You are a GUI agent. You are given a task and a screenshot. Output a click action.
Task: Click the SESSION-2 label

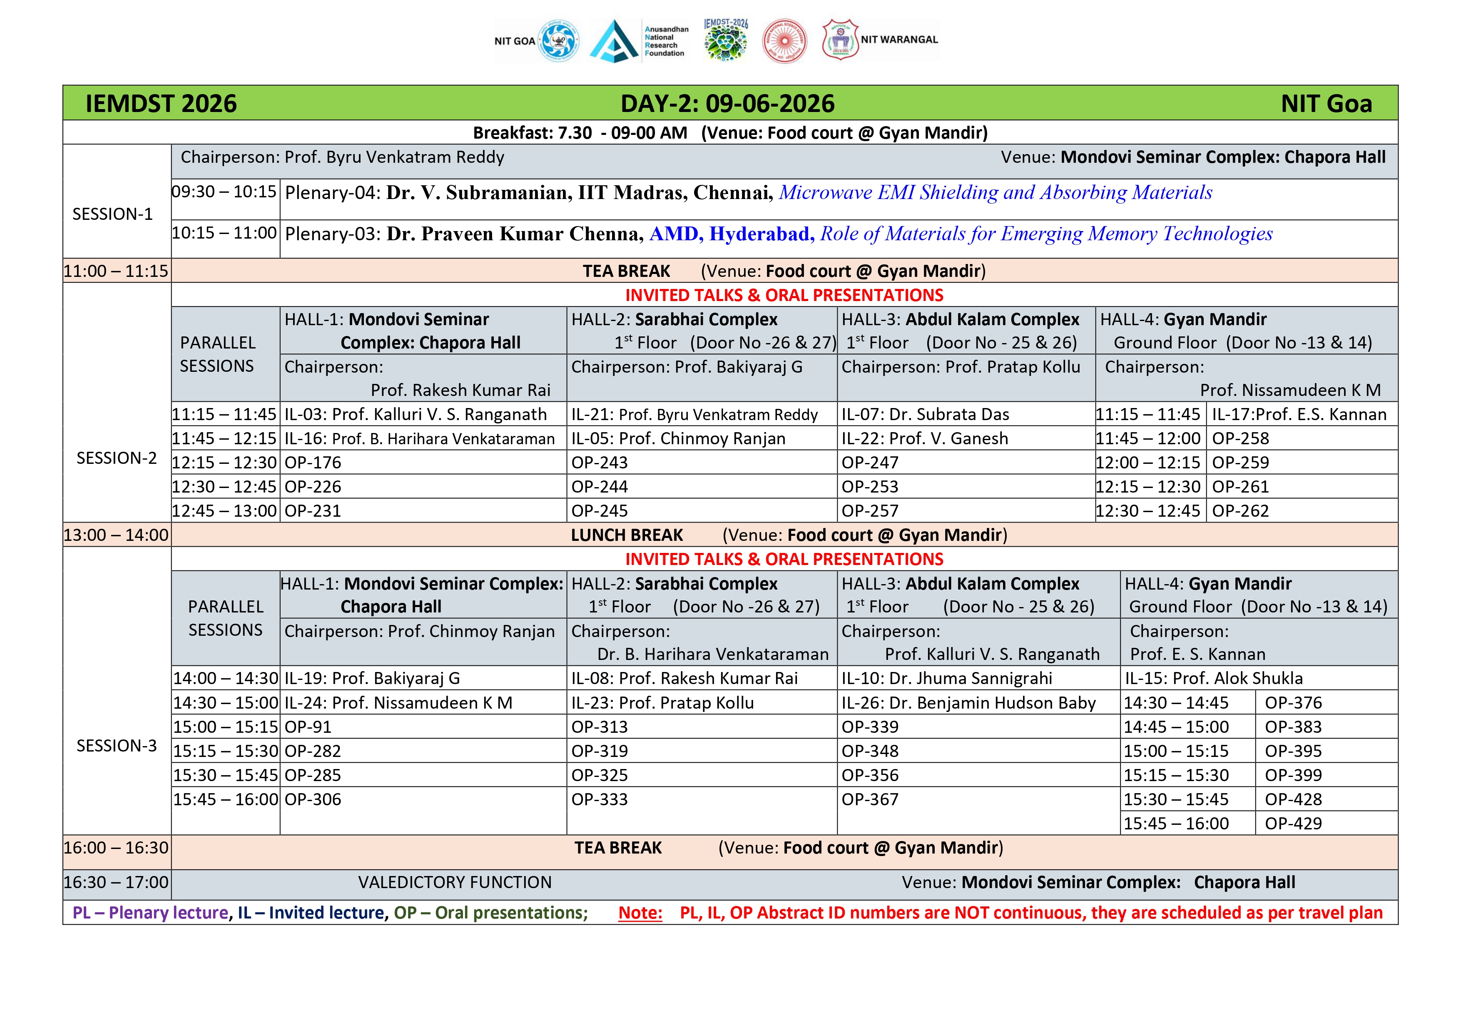[117, 458]
